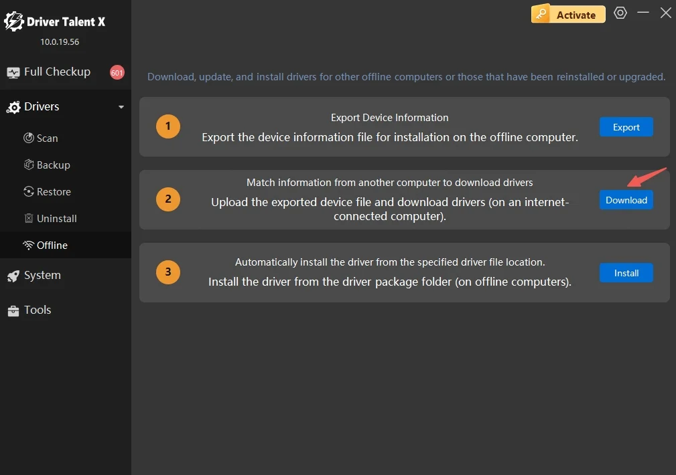The width and height of the screenshot is (676, 475).
Task: Click the 'Export the device information file' description
Action: pos(390,137)
